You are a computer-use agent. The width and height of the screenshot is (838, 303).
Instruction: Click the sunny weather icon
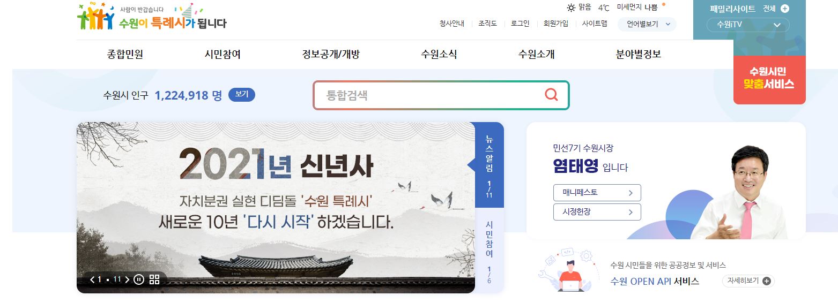(571, 7)
